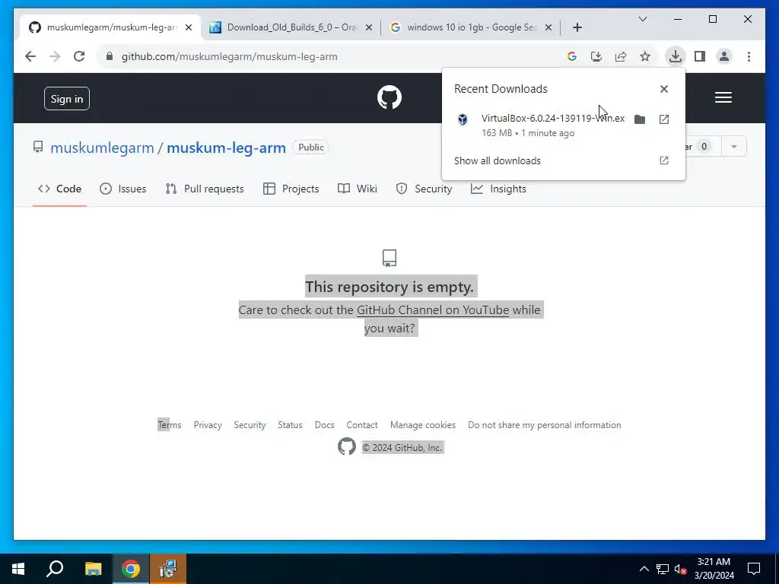
Task: Open Windows taskbar search
Action: (x=55, y=569)
